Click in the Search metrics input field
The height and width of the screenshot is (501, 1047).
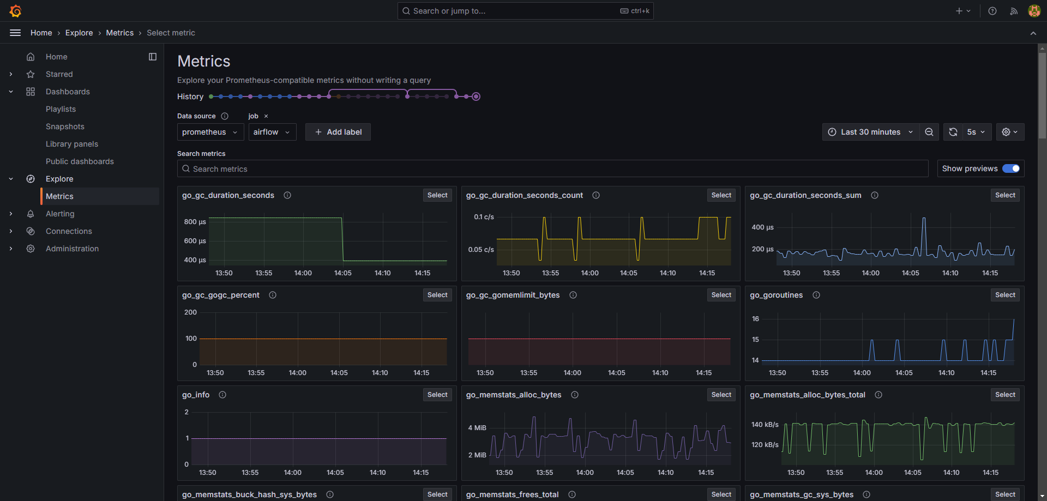[552, 168]
